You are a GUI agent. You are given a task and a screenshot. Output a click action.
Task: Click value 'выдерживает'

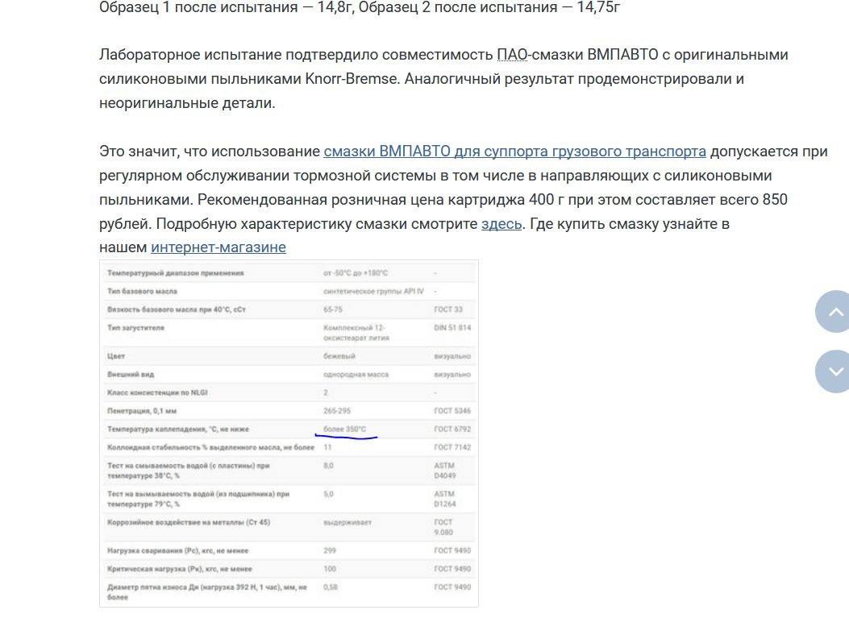(x=347, y=523)
